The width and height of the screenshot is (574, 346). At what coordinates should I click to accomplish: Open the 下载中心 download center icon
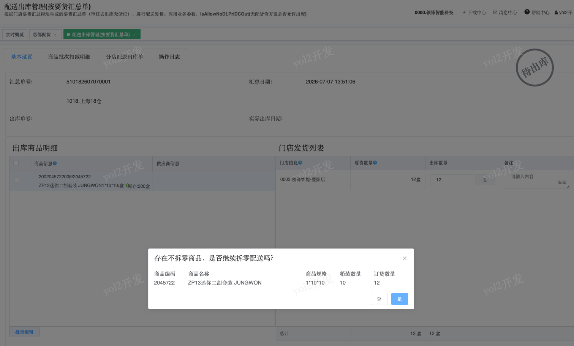click(x=464, y=13)
